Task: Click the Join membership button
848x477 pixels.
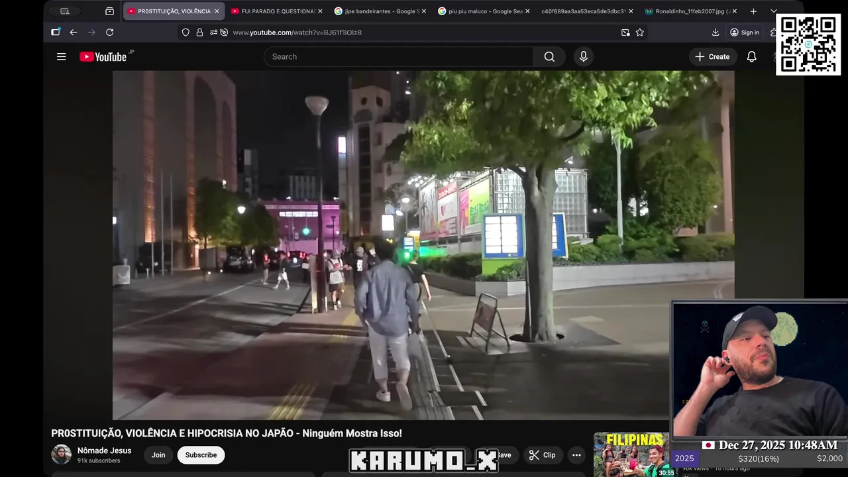Action: pos(158,455)
